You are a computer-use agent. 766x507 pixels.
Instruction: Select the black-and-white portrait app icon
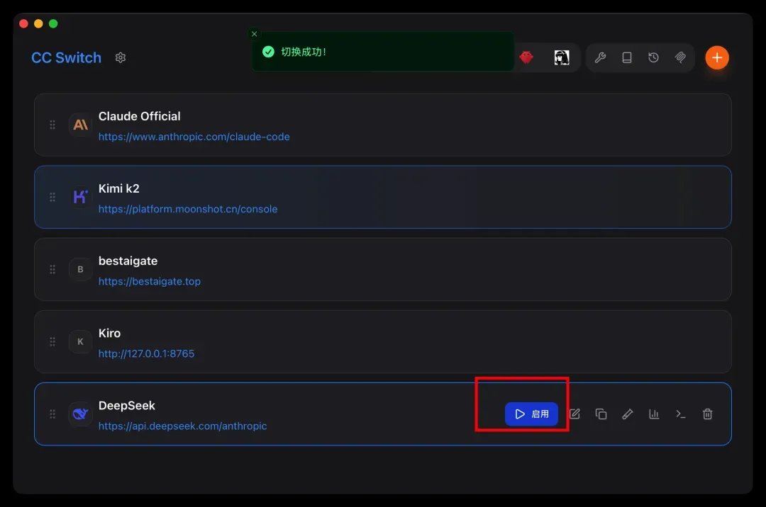coord(562,57)
